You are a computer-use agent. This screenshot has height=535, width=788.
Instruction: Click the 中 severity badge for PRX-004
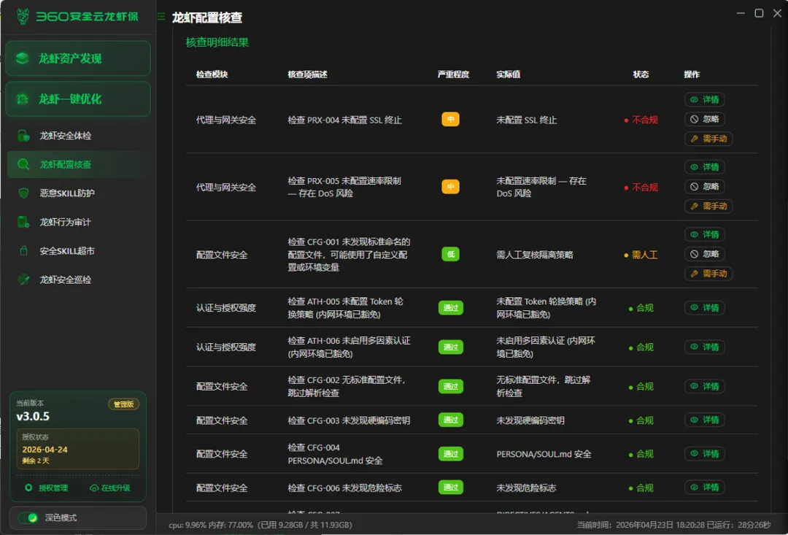pyautogui.click(x=450, y=119)
